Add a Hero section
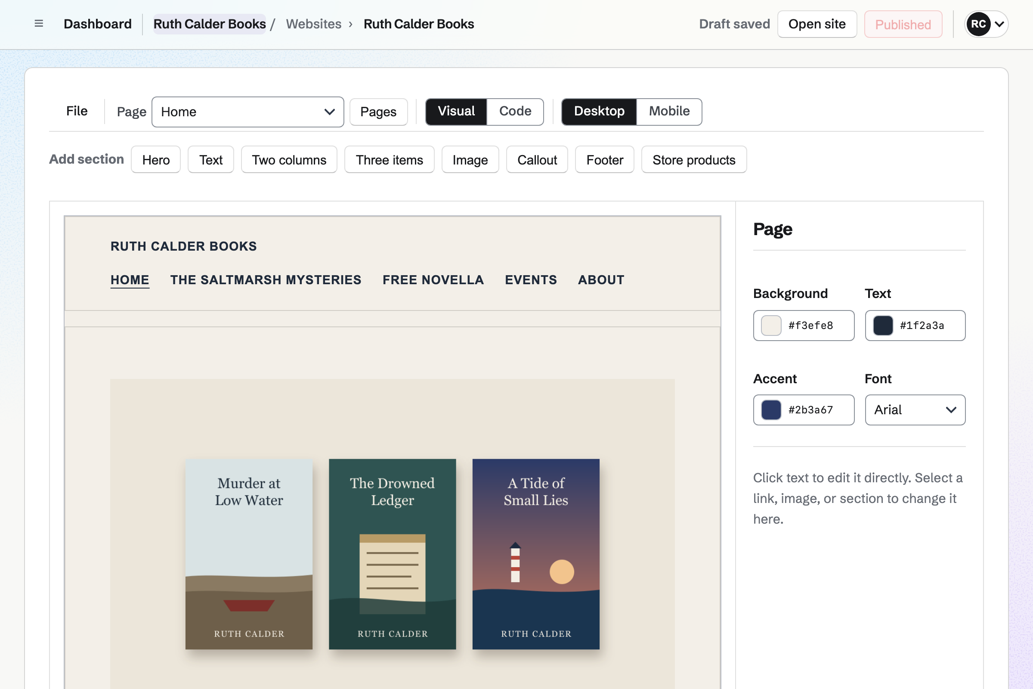This screenshot has width=1033, height=689. pos(156,159)
